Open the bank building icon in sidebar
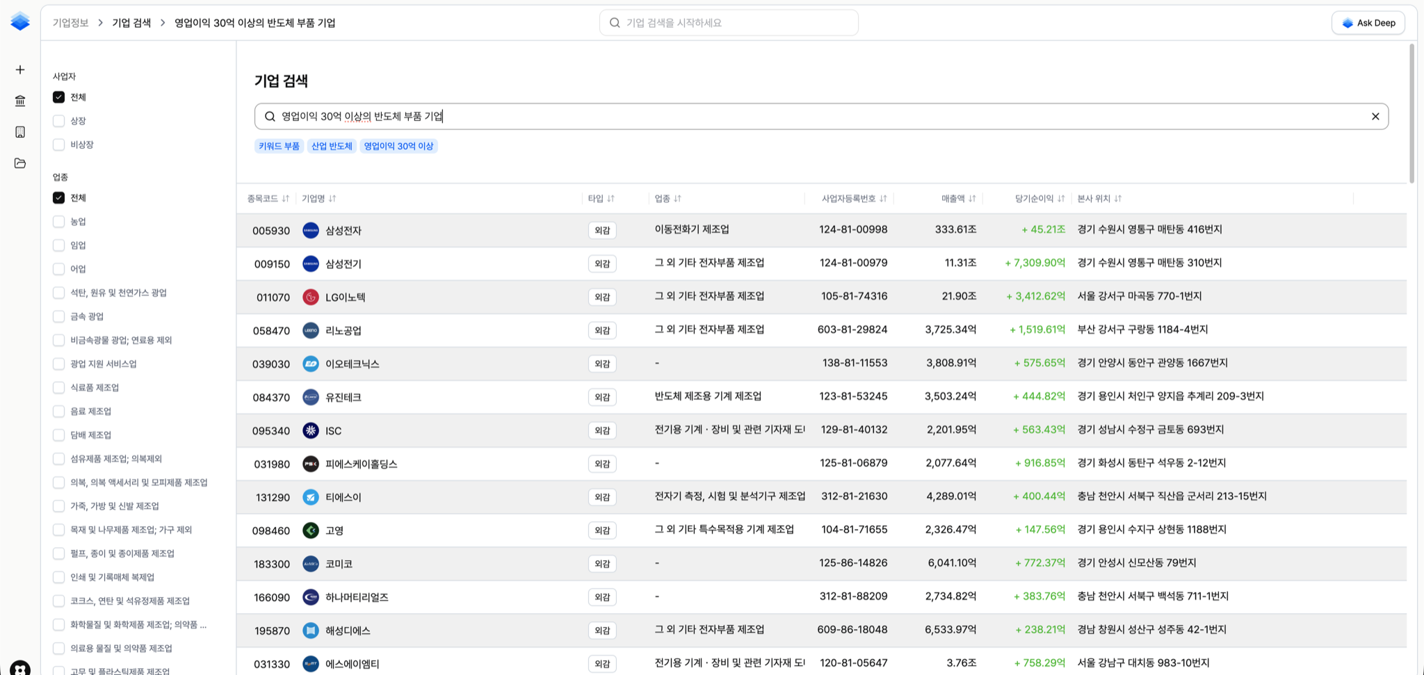This screenshot has height=675, width=1424. pos(20,101)
